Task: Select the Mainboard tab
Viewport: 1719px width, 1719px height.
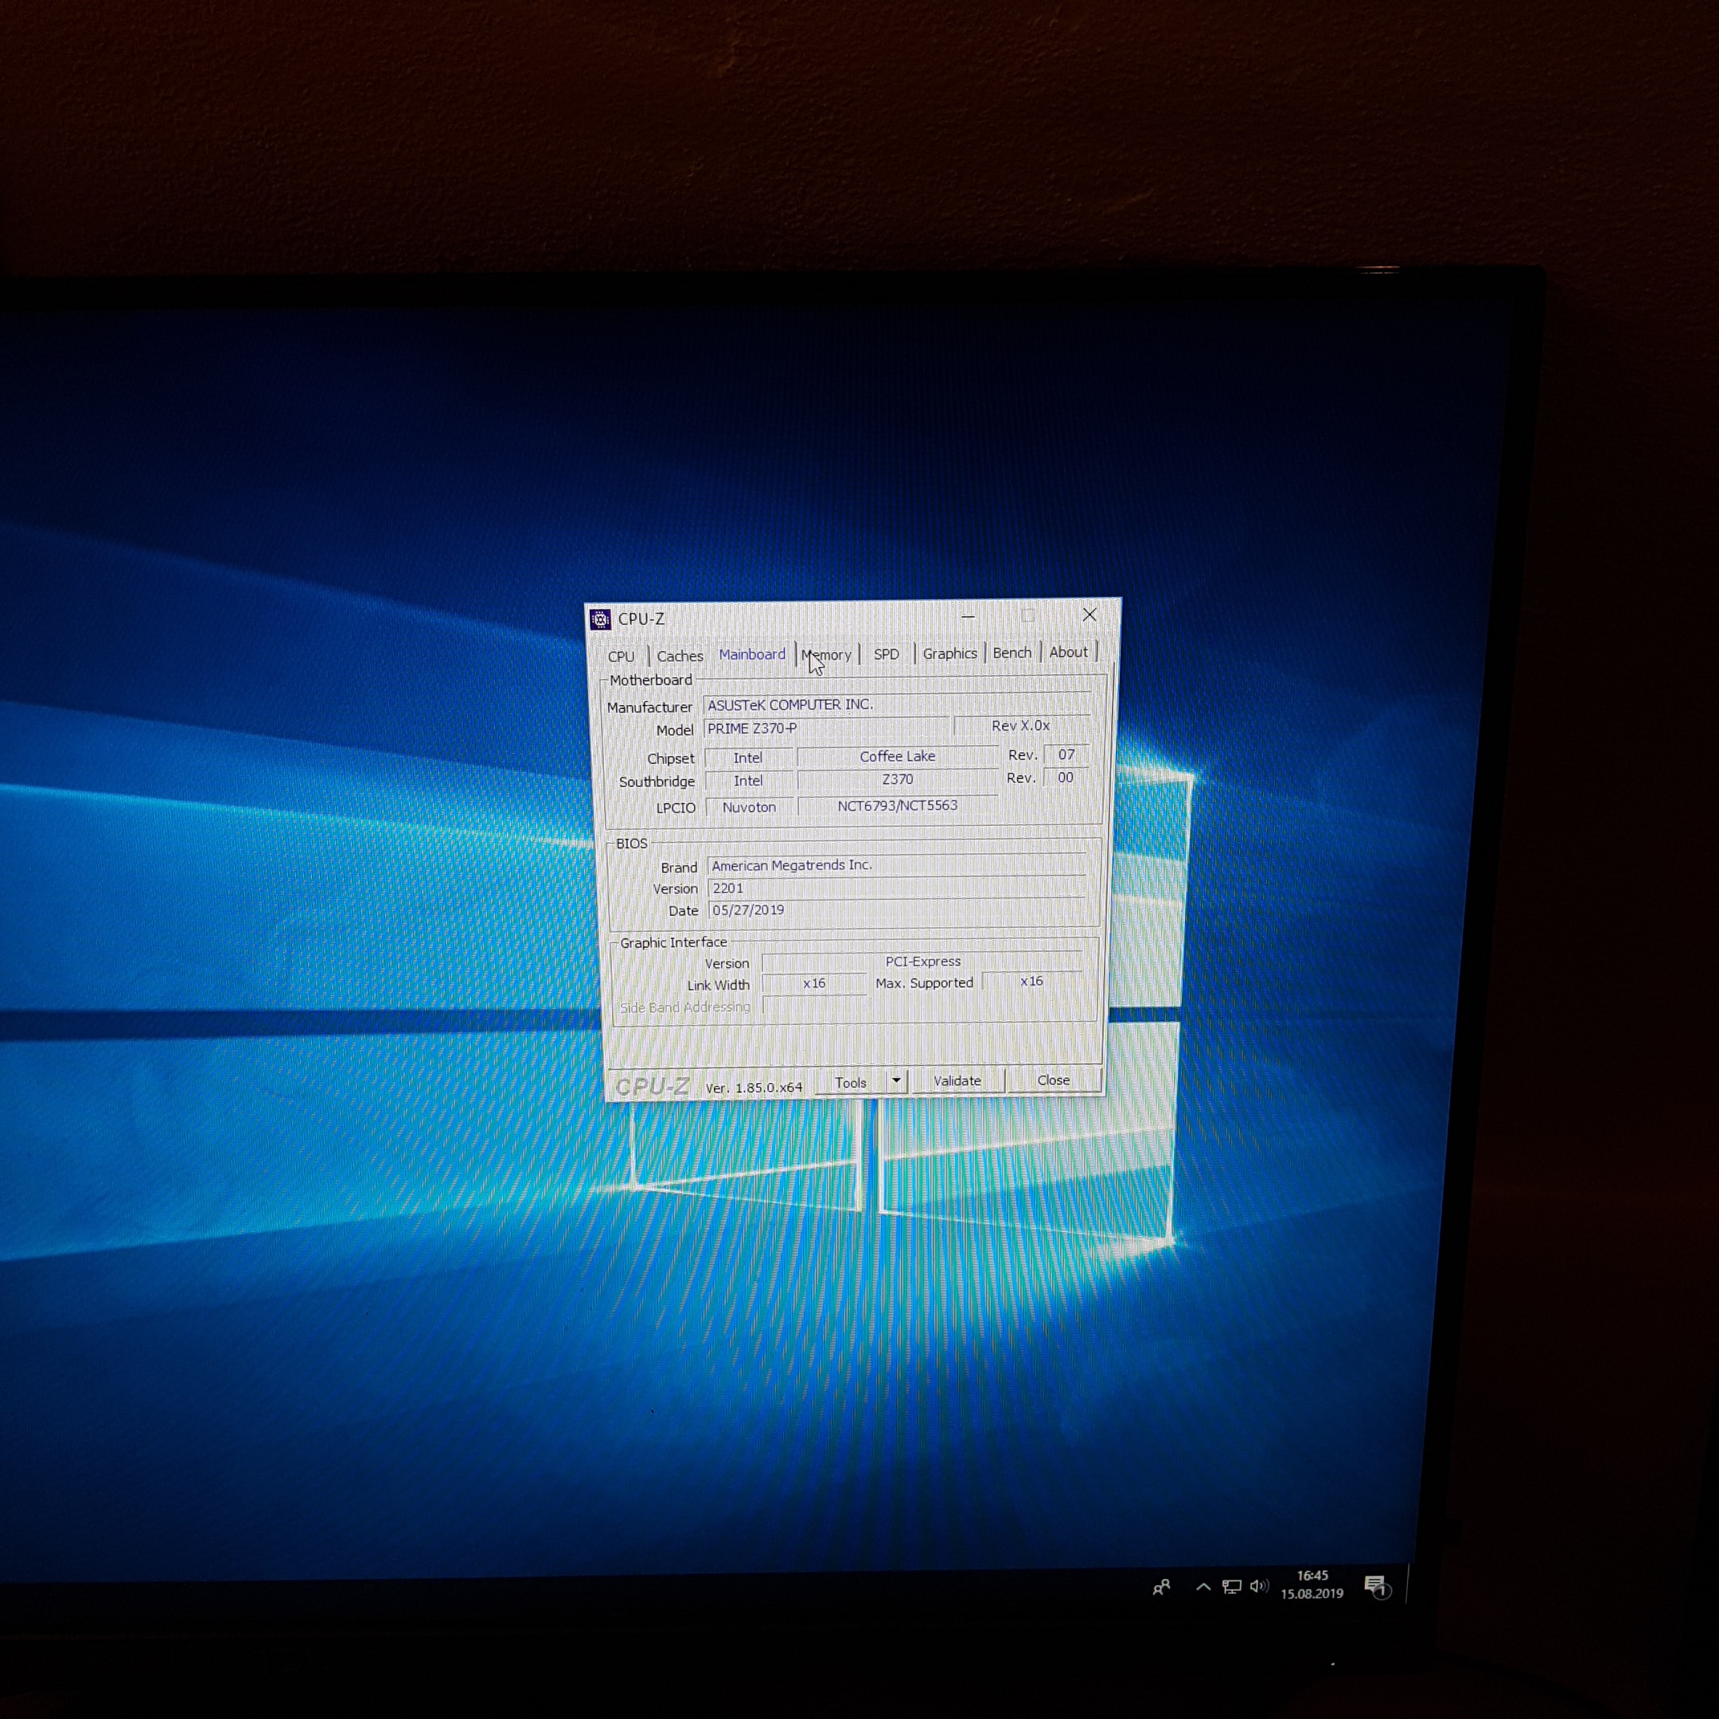Action: click(752, 654)
